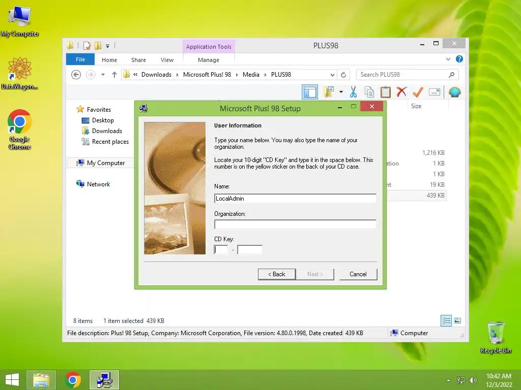
Task: Select Favorites in the navigation pane
Action: (99, 110)
